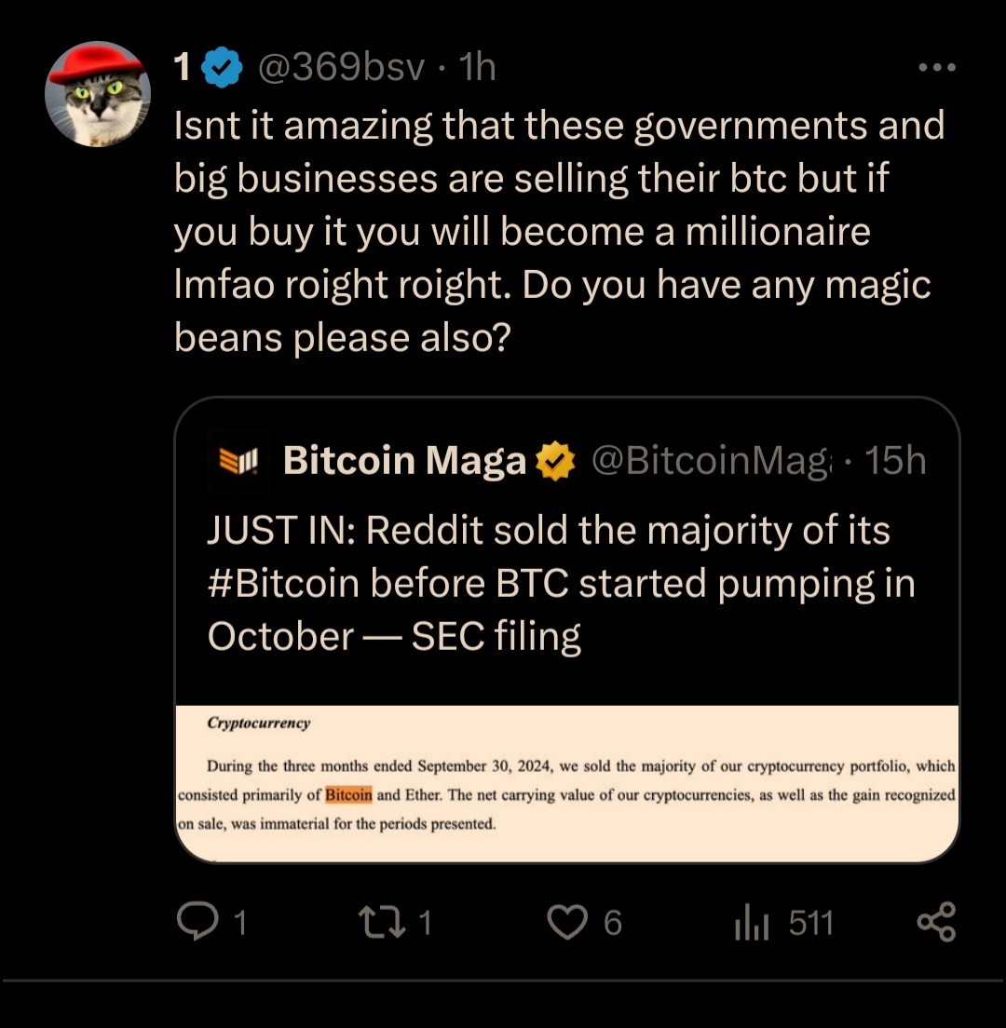Image resolution: width=1006 pixels, height=1028 pixels.
Task: View post analytics bar chart icon
Action: click(752, 921)
